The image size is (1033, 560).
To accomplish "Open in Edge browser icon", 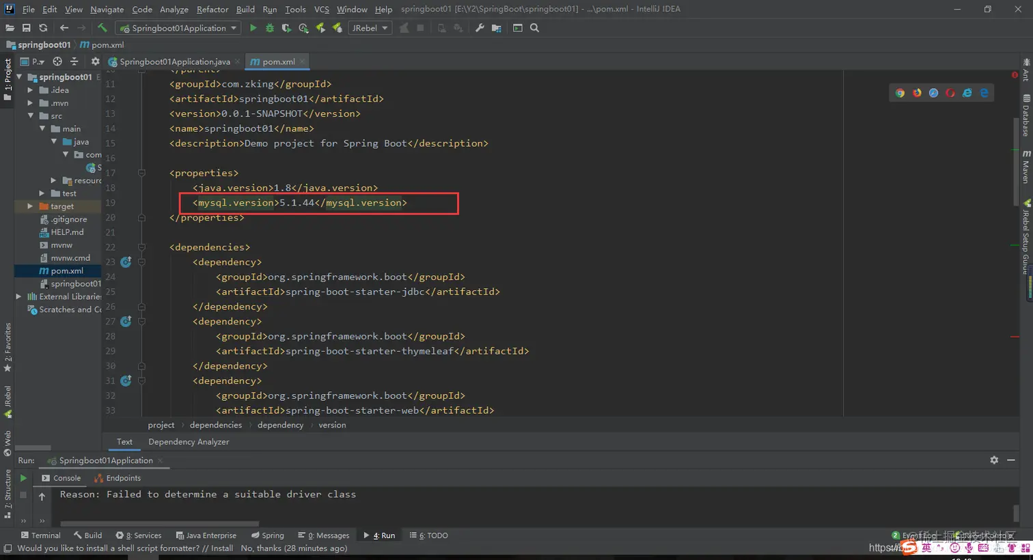I will (x=984, y=93).
